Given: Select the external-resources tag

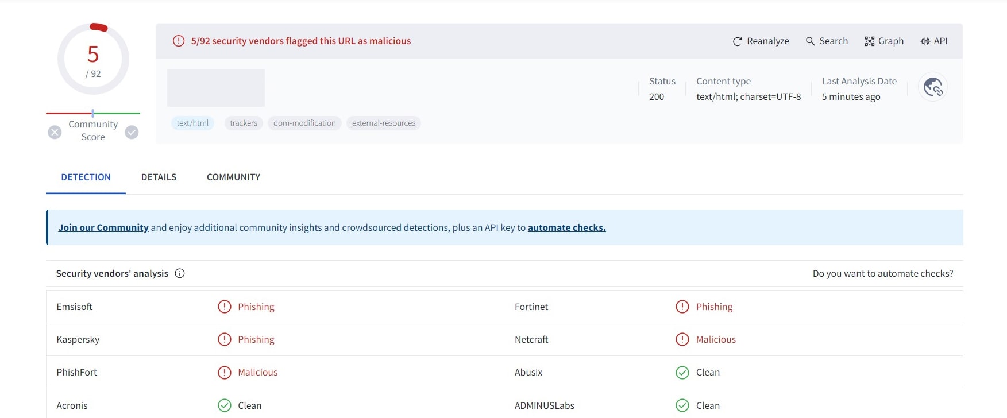Looking at the screenshot, I should pyautogui.click(x=384, y=123).
